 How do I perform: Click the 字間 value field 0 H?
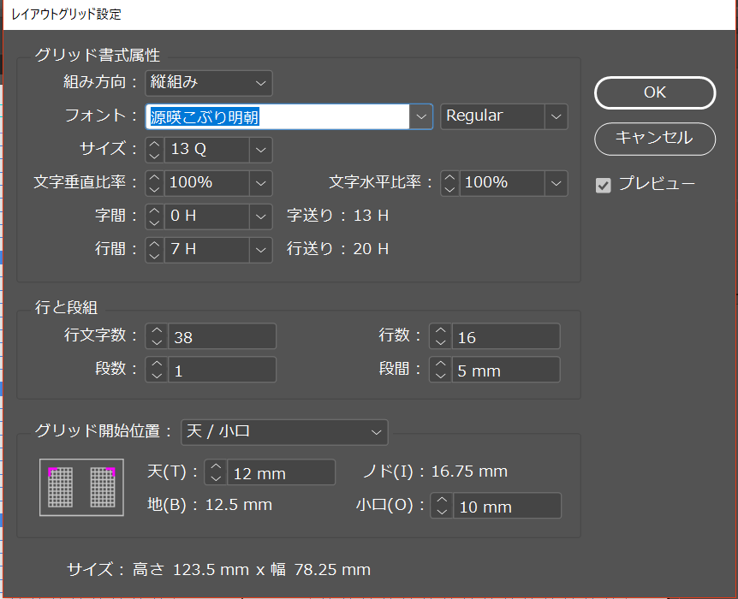coord(206,216)
